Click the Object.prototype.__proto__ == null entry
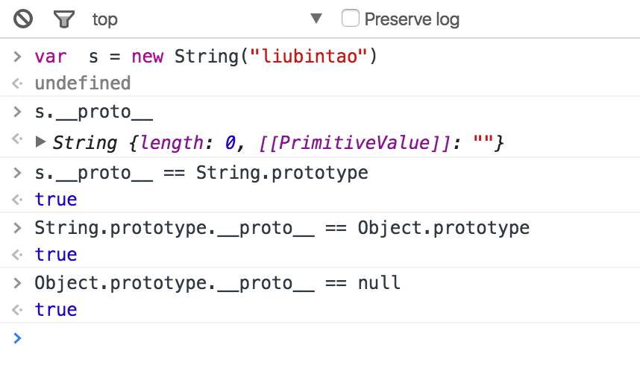The width and height of the screenshot is (640, 371). coord(217,283)
